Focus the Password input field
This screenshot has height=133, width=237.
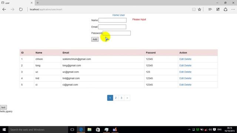click(x=117, y=33)
